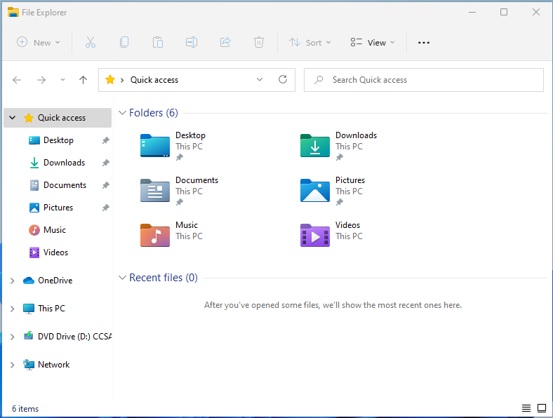Open the recent locations chevron
Viewport: 553px width, 418px height.
point(62,80)
